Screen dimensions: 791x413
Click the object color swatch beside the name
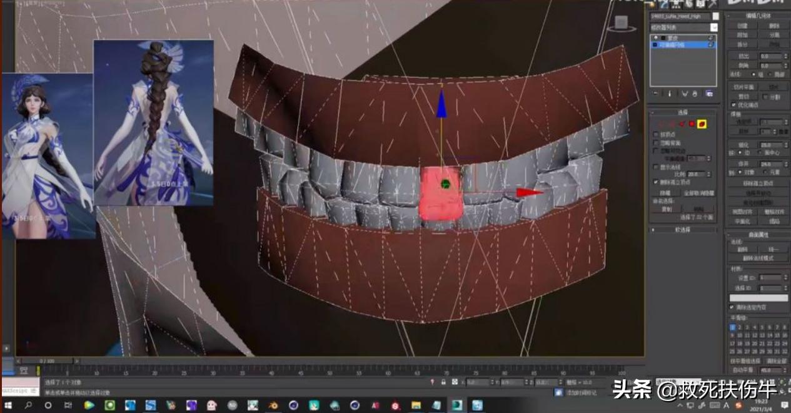tap(715, 16)
